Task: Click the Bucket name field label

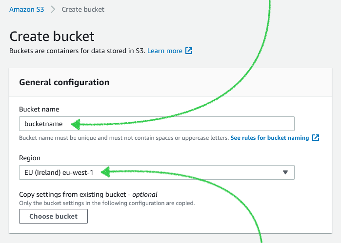Action: [39, 109]
